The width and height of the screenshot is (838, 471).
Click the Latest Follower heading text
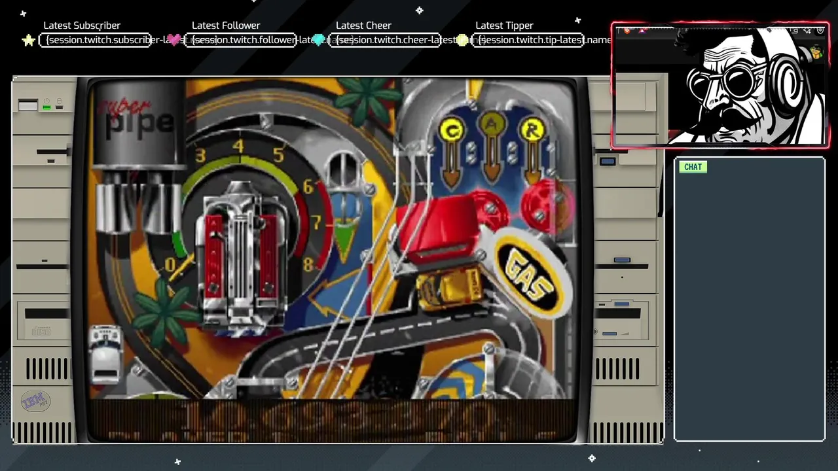(x=226, y=26)
